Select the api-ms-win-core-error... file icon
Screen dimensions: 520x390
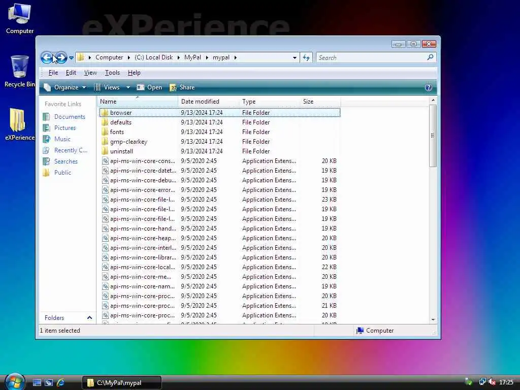click(105, 190)
